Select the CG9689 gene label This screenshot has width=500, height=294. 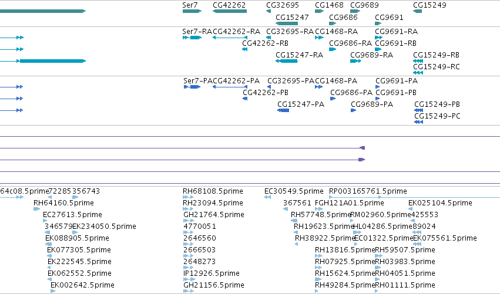click(364, 5)
